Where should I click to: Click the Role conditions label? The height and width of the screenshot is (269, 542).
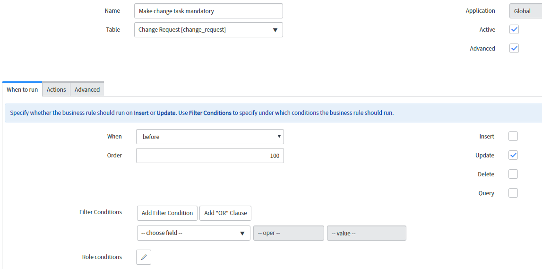(102, 257)
